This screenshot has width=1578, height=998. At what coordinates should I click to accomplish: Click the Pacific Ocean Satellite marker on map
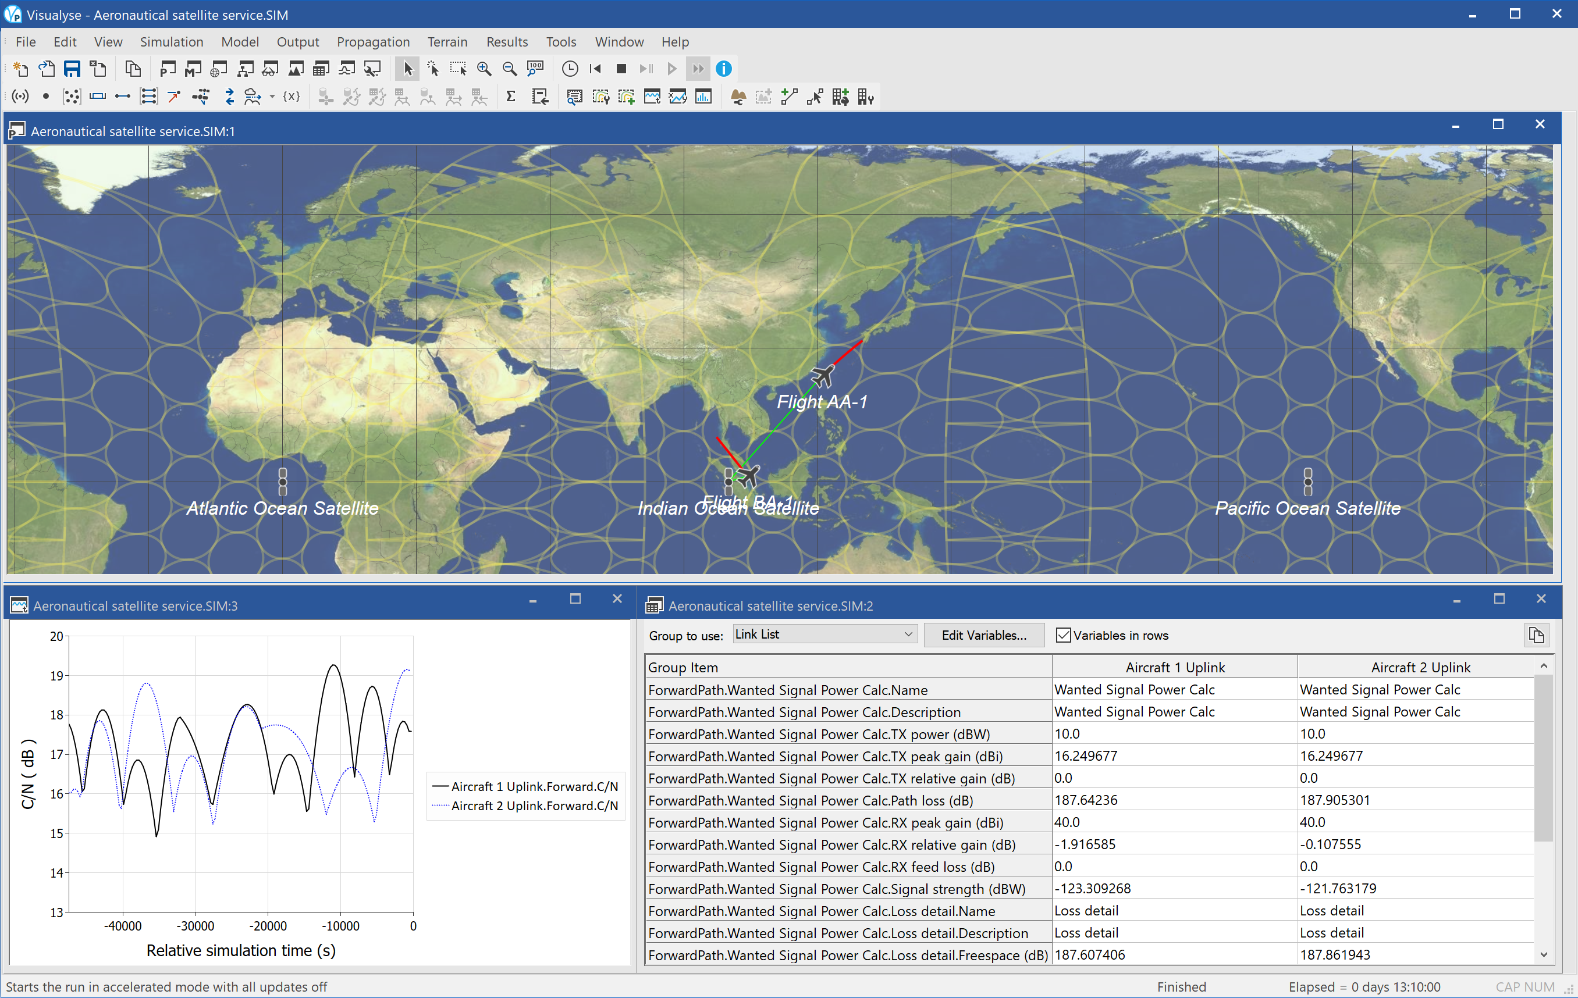click(x=1308, y=482)
